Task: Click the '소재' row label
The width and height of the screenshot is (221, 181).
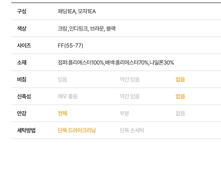Action: click(22, 63)
